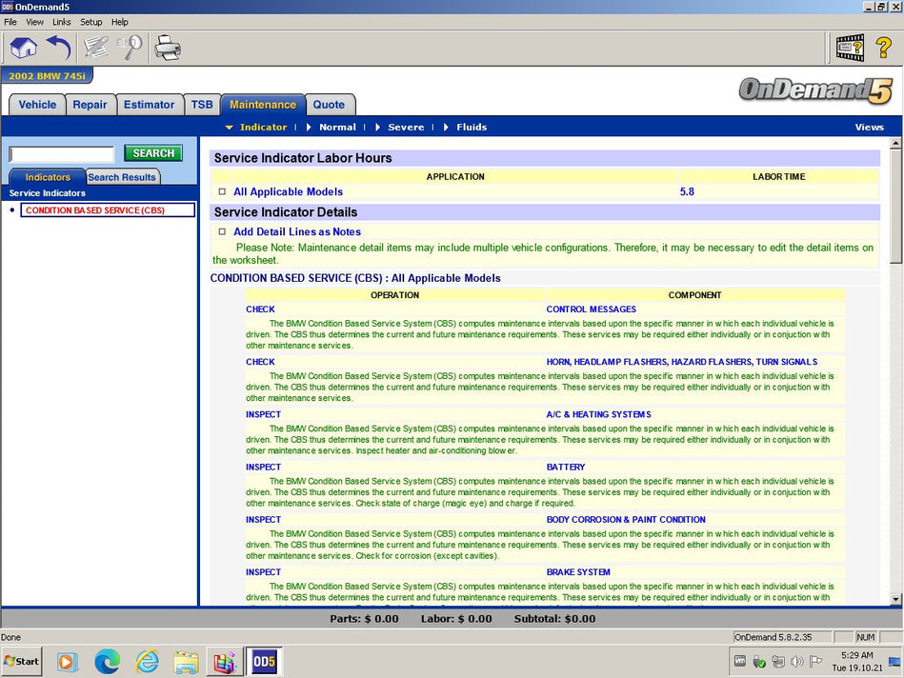Screen dimensions: 904x678
Task: Open the Setup menu
Action: (x=90, y=22)
